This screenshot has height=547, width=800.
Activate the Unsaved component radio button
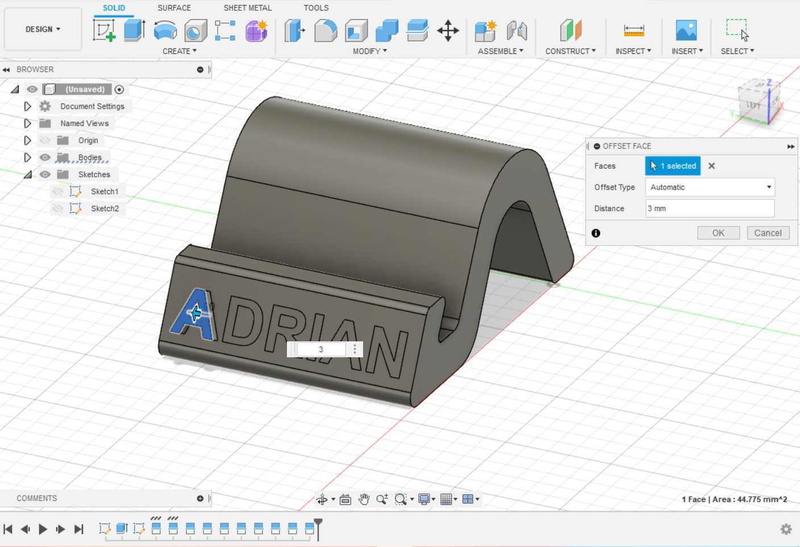119,89
